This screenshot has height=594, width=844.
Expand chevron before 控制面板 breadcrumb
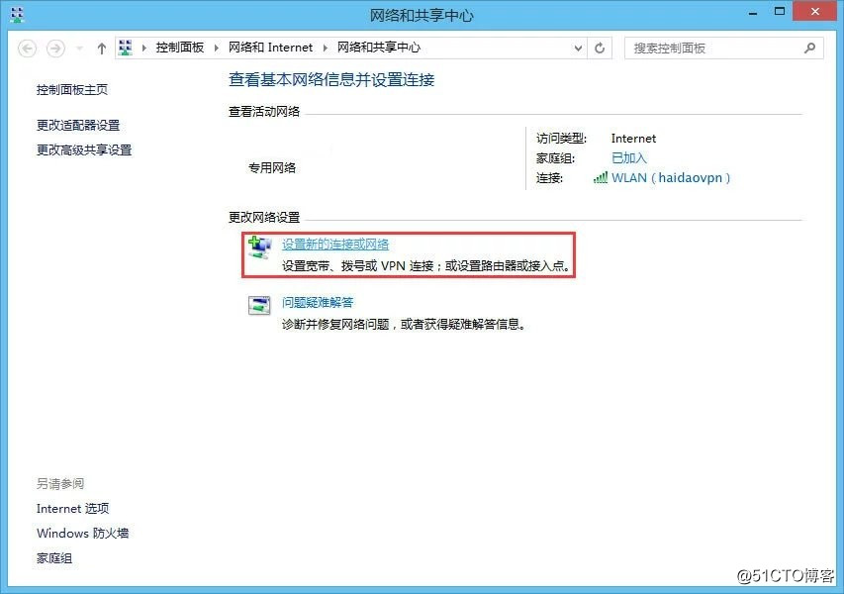click(x=143, y=48)
